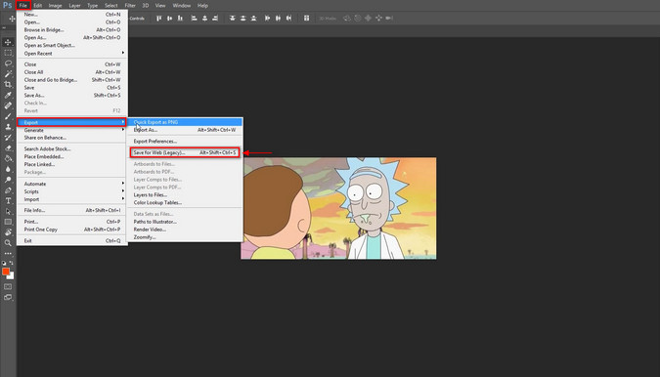Click the align bottom edges icon
660x377 pixels.
(x=180, y=19)
